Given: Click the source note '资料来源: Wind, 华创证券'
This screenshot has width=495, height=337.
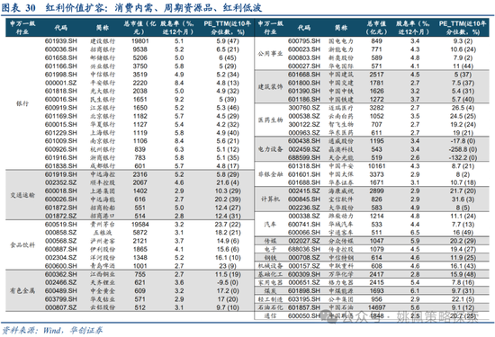Looking at the screenshot, I should pyautogui.click(x=52, y=330).
